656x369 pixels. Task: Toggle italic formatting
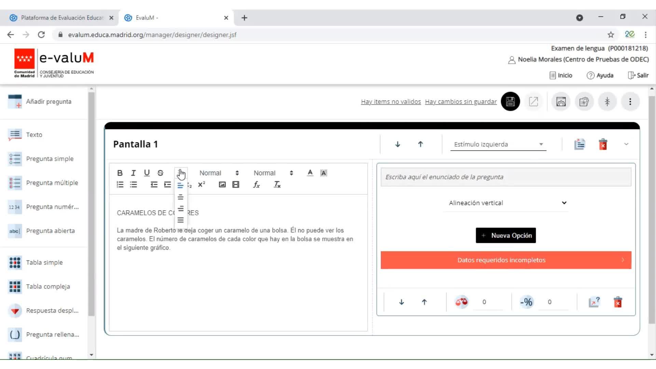133,173
